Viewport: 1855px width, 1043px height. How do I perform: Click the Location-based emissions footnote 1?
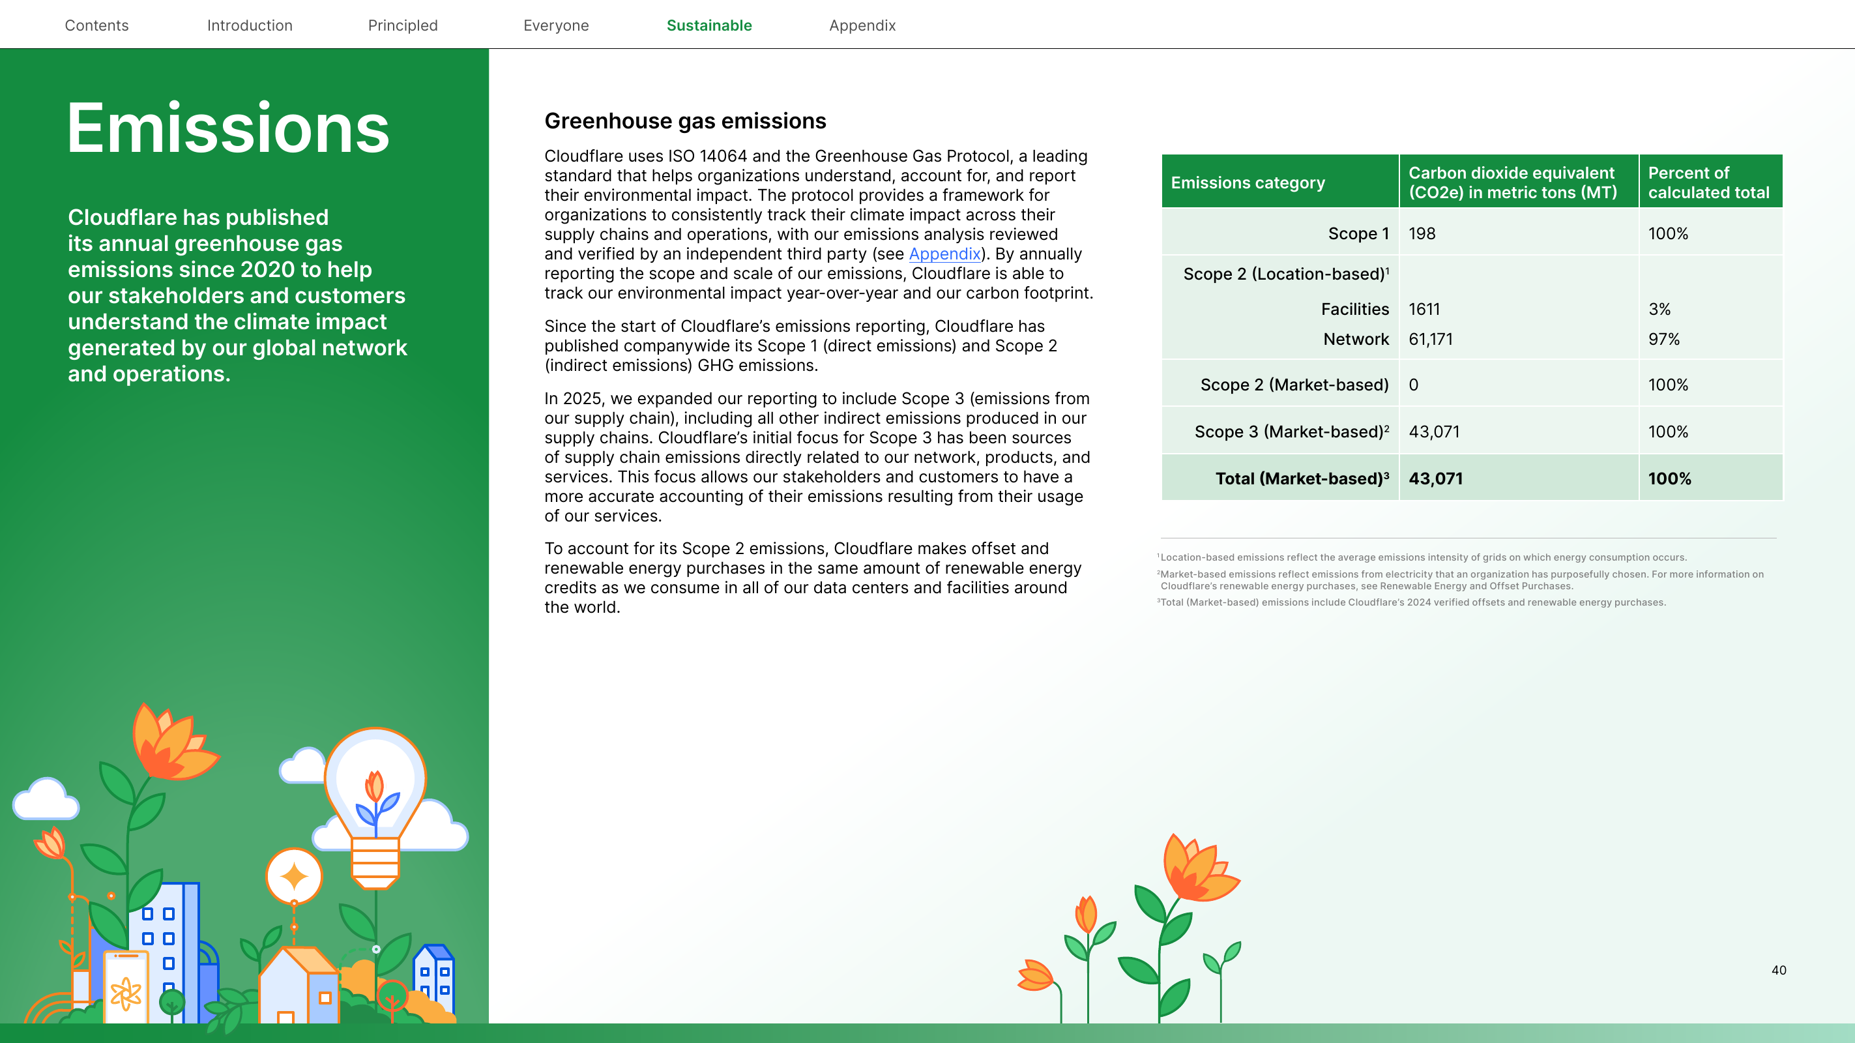[1422, 557]
